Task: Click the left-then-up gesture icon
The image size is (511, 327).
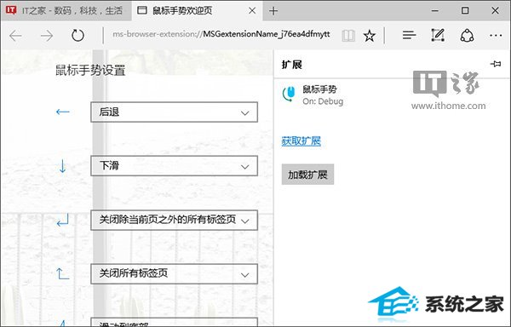Action: click(x=62, y=273)
